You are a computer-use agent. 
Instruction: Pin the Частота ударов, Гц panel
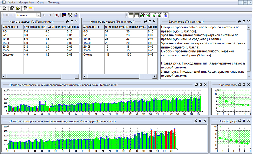[x=67, y=21]
